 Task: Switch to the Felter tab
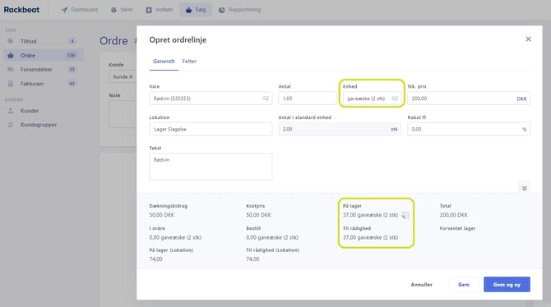click(x=189, y=61)
